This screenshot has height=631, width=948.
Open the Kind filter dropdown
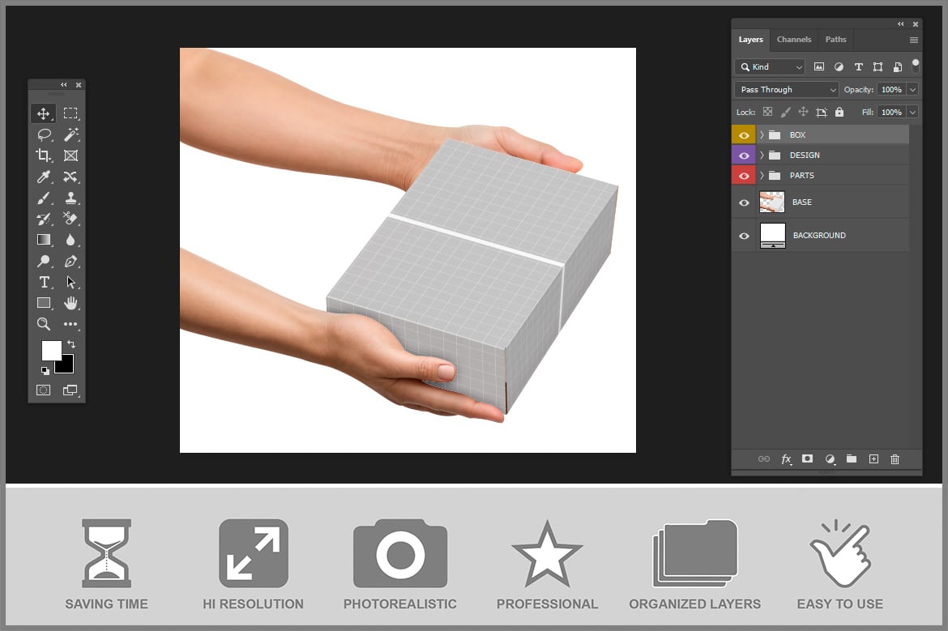[x=770, y=67]
